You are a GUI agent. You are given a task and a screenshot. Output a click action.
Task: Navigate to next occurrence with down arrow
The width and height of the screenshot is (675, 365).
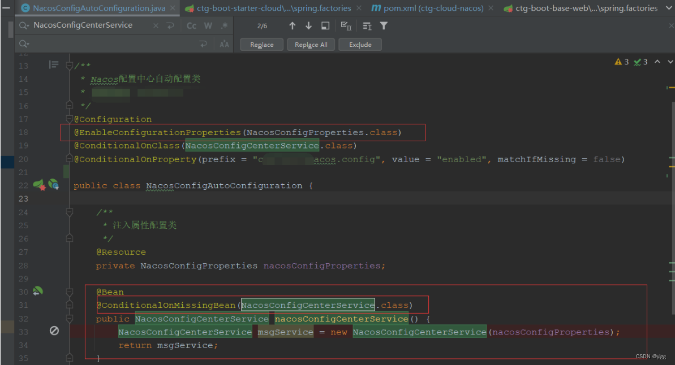click(x=308, y=25)
